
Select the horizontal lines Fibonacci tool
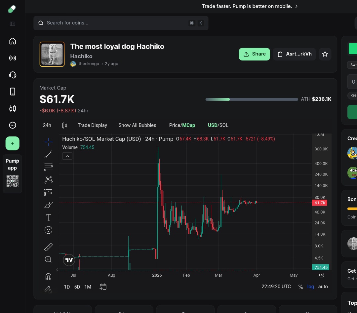pyautogui.click(x=49, y=167)
